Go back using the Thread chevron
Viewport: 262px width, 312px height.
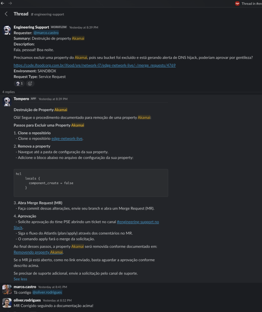(6, 14)
